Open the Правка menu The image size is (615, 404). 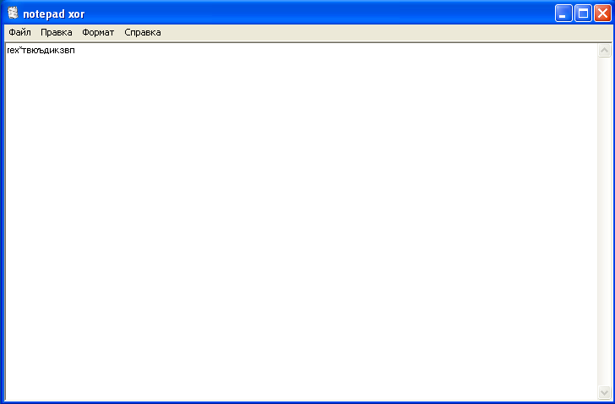(x=57, y=33)
